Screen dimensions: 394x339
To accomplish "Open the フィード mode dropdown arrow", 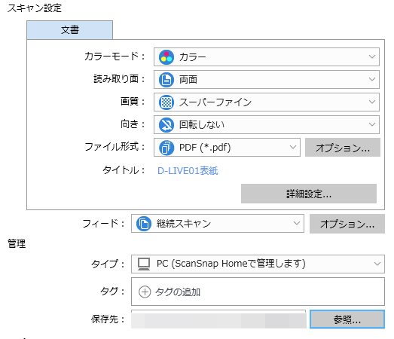I will [297, 223].
